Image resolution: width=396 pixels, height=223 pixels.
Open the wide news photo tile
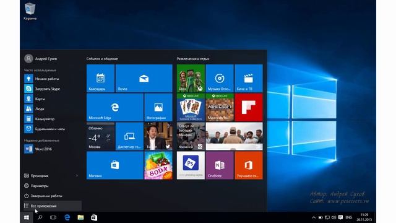click(234, 136)
